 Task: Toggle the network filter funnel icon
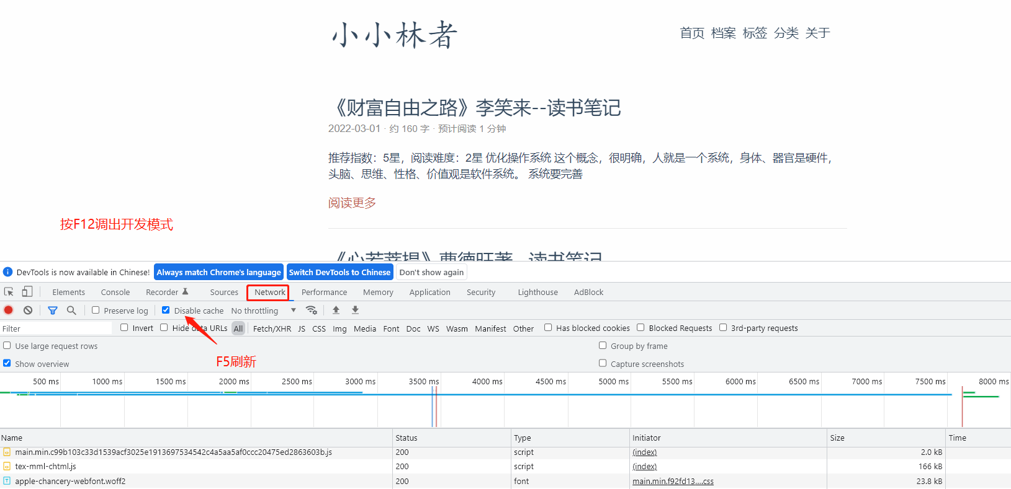[x=53, y=311]
